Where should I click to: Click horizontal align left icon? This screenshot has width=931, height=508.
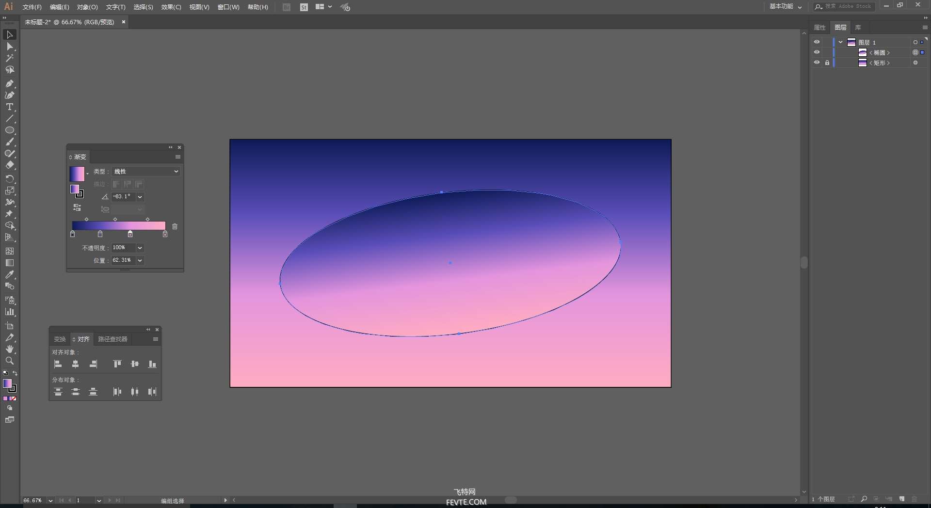[58, 364]
